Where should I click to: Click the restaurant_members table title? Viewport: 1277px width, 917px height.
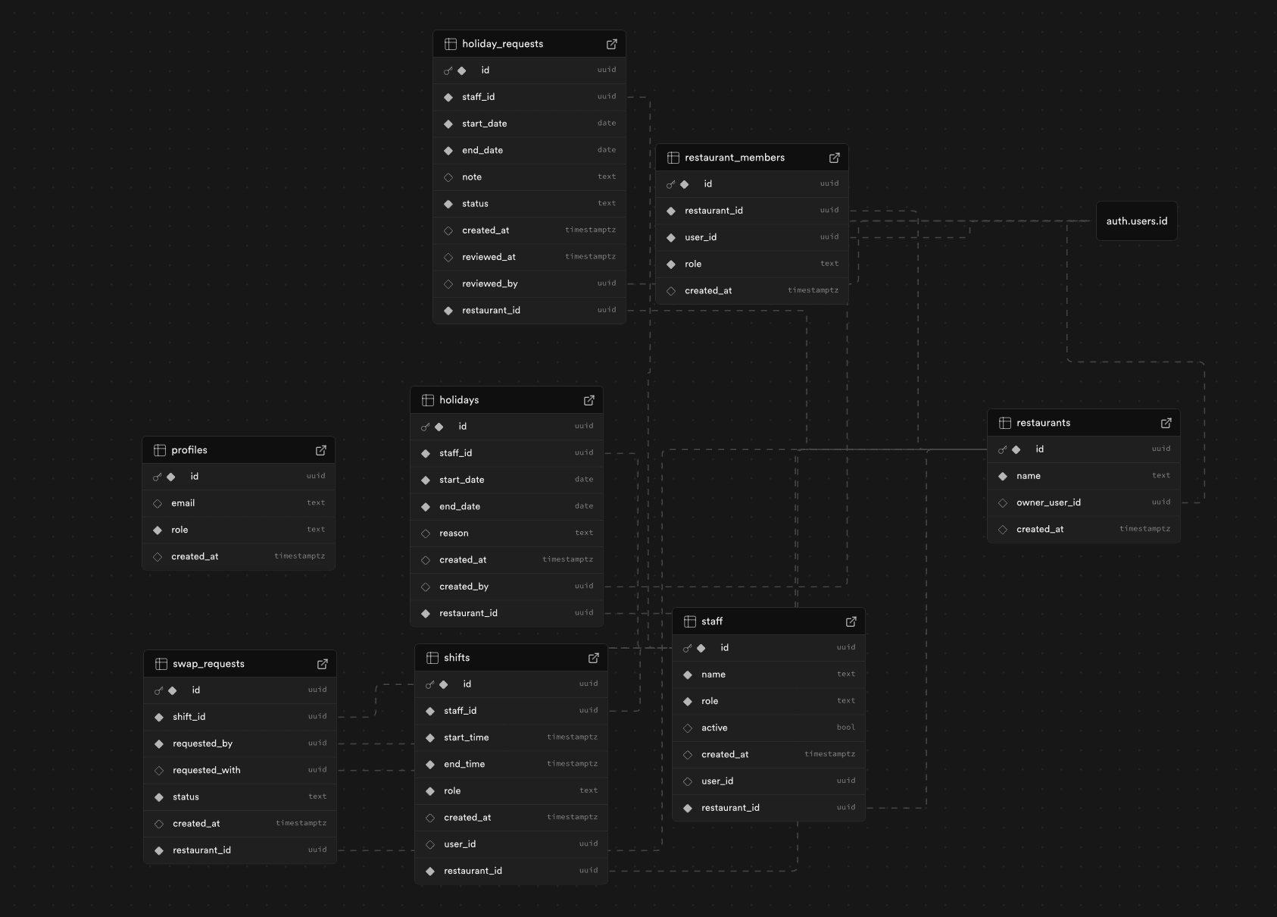735,157
